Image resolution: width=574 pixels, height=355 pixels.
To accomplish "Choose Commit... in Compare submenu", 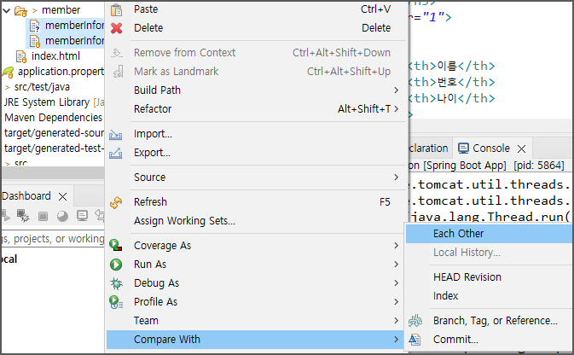I will click(x=489, y=340).
